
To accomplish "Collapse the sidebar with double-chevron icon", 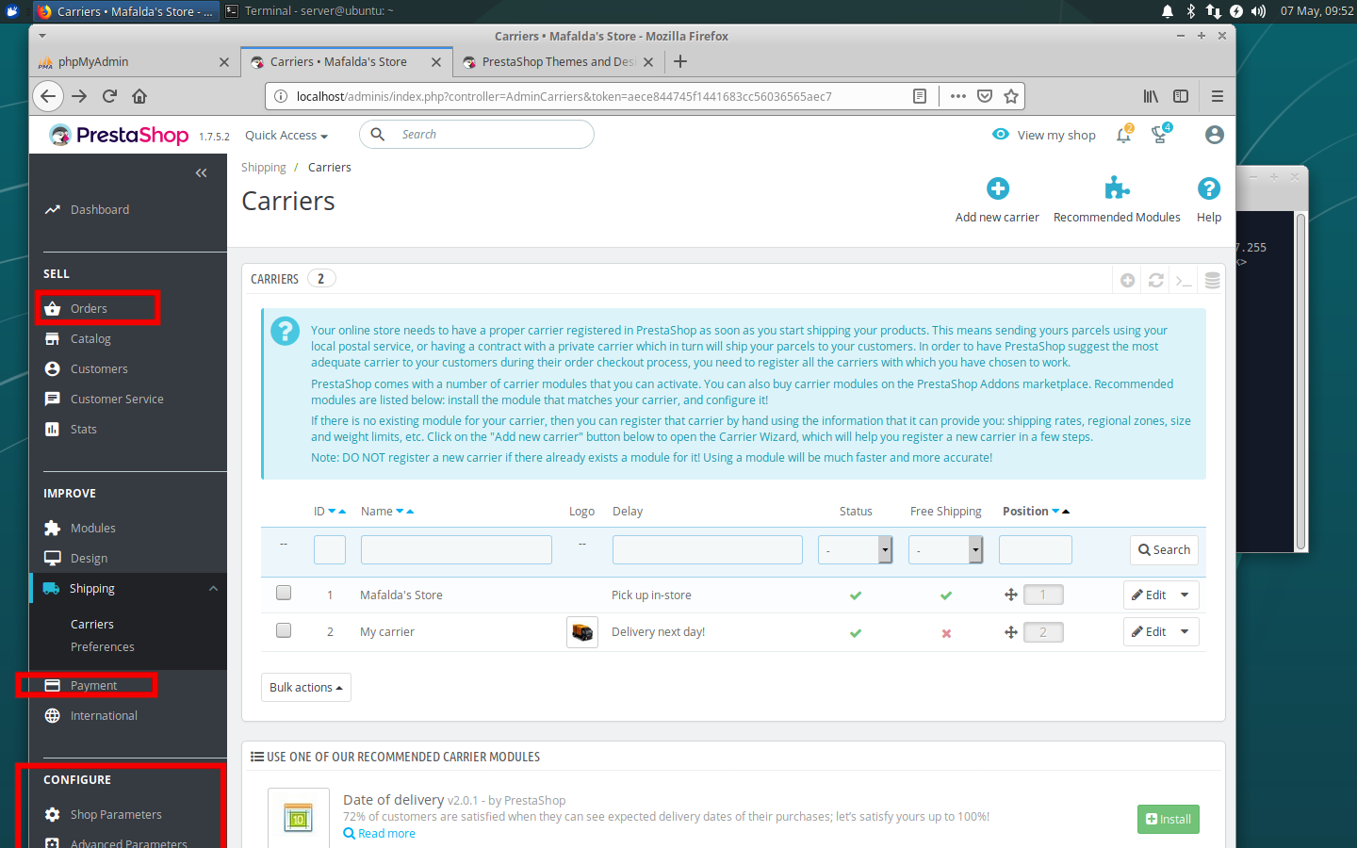I will [x=201, y=172].
